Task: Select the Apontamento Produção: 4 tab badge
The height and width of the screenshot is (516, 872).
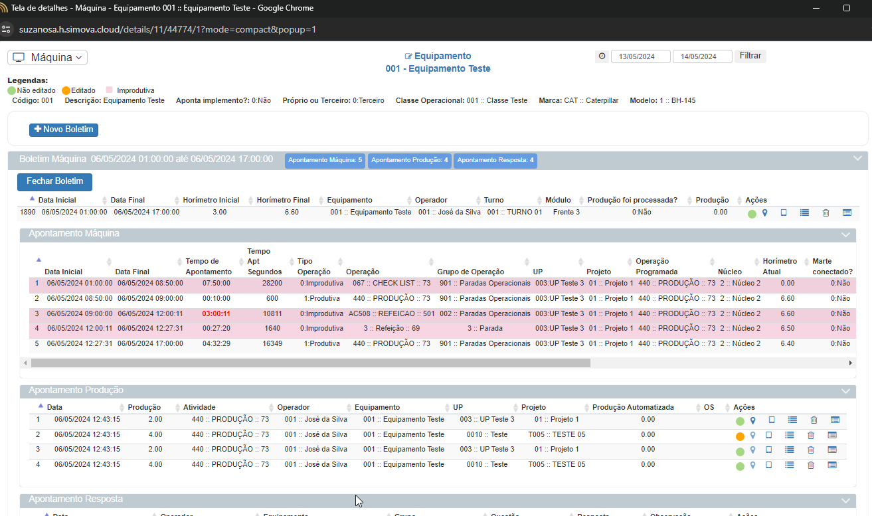Action: (x=409, y=160)
